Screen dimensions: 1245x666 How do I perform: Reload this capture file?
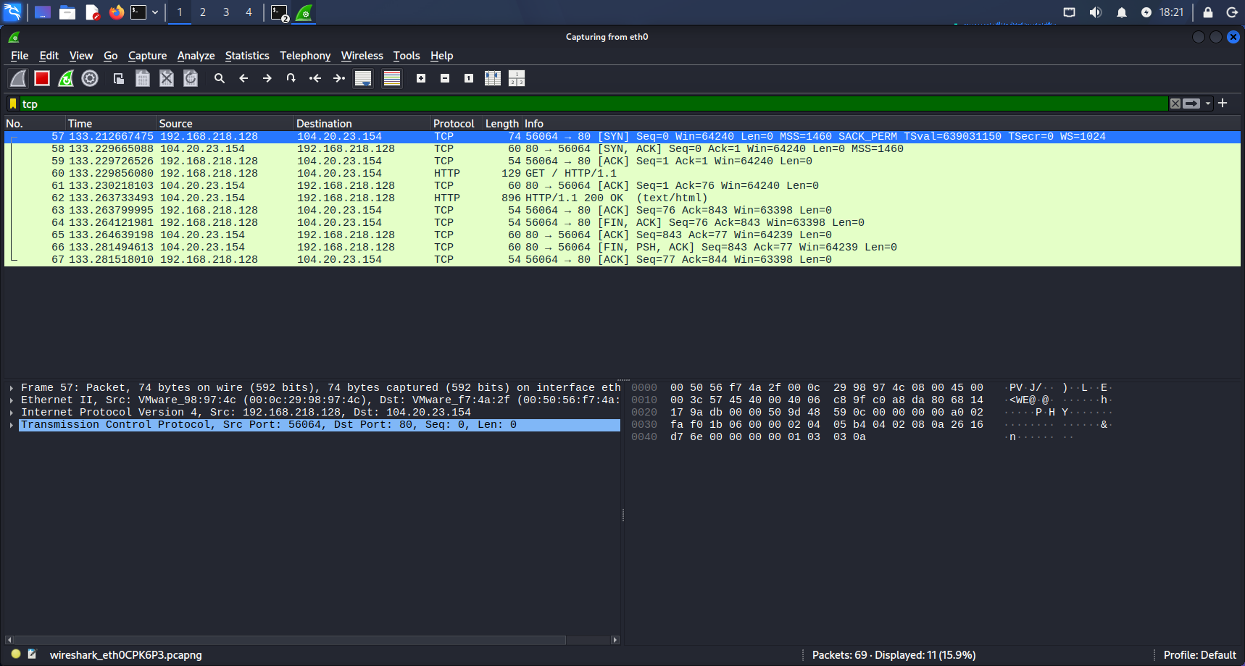coord(191,78)
